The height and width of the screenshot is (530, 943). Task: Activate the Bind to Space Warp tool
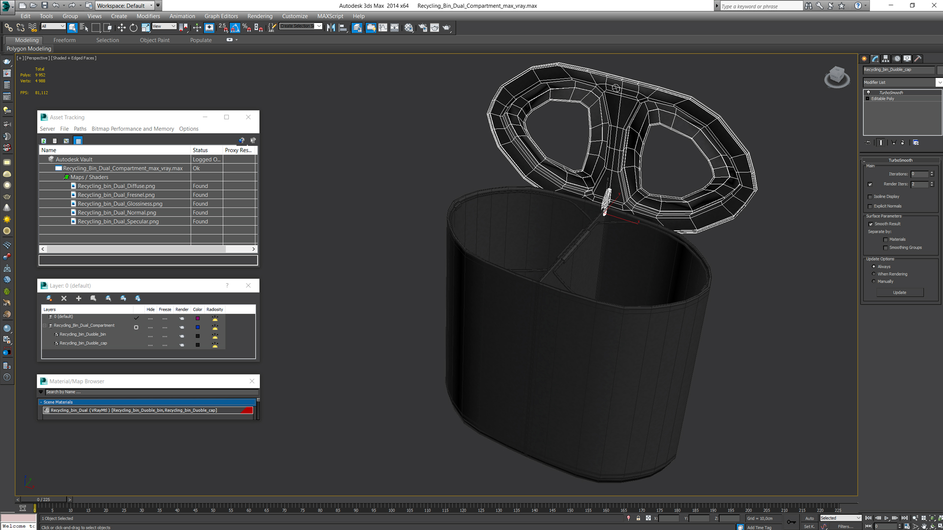coord(32,27)
